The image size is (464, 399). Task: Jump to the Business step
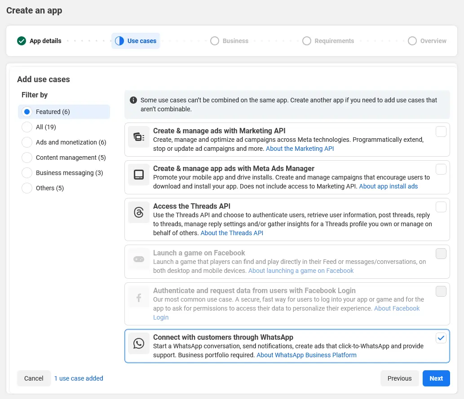(230, 41)
